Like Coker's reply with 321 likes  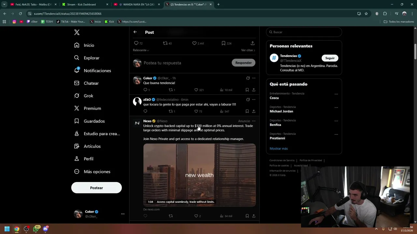click(x=196, y=90)
